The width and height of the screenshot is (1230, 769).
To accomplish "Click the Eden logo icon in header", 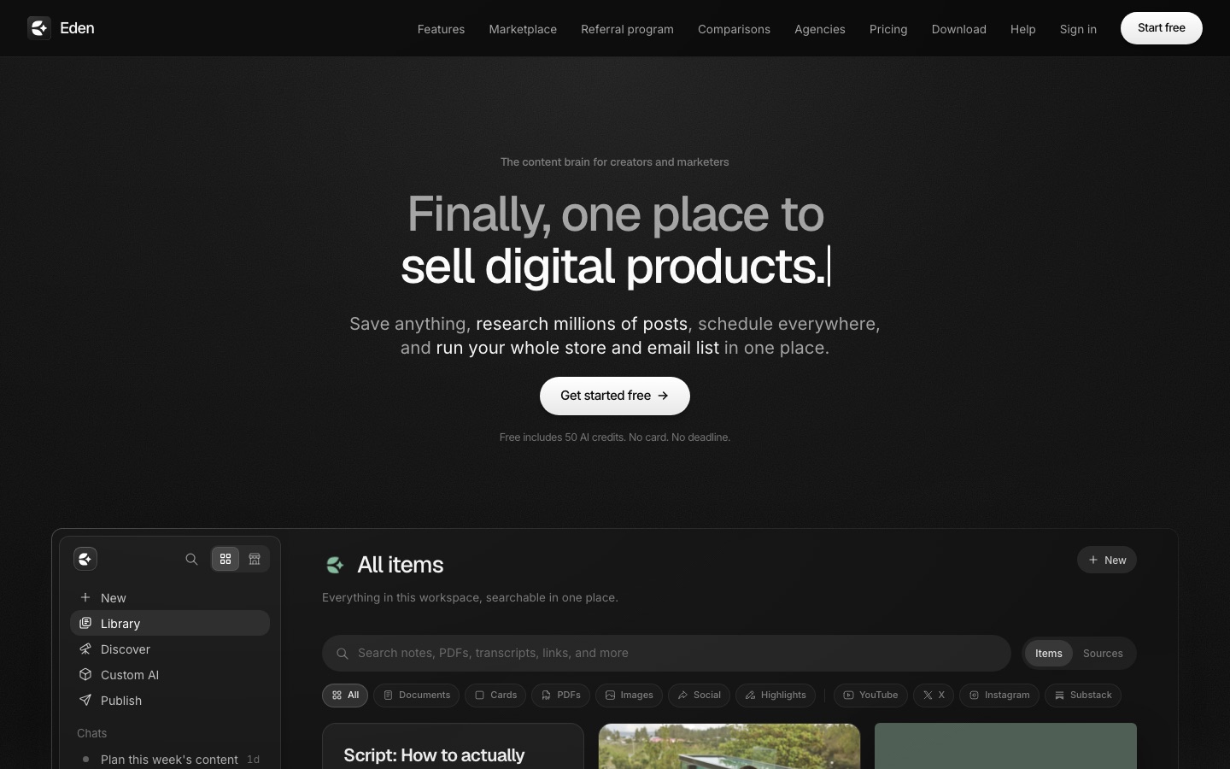I will tap(39, 28).
